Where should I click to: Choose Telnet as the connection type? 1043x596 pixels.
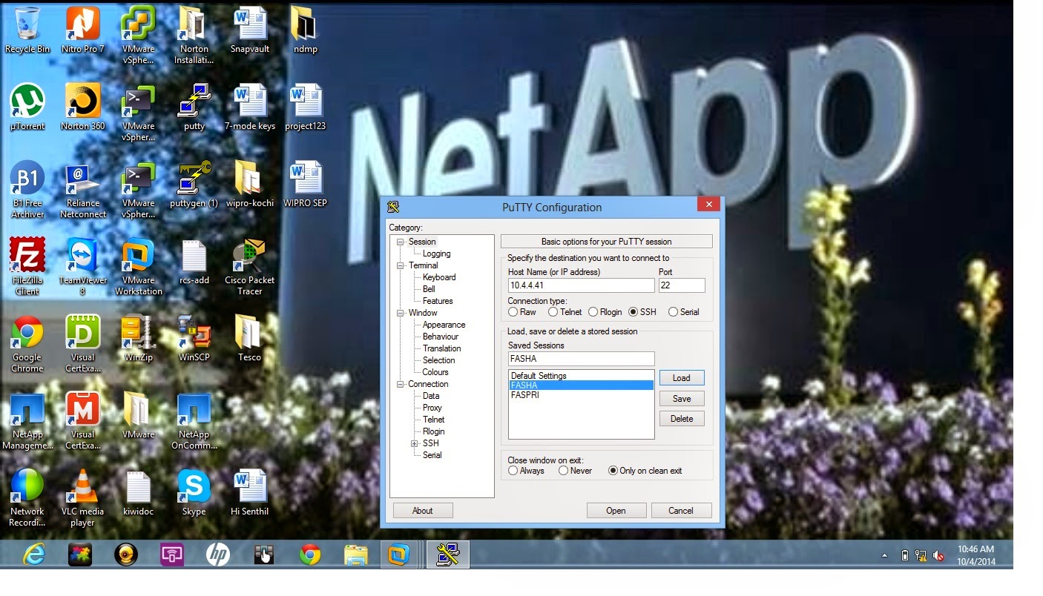[x=552, y=312]
